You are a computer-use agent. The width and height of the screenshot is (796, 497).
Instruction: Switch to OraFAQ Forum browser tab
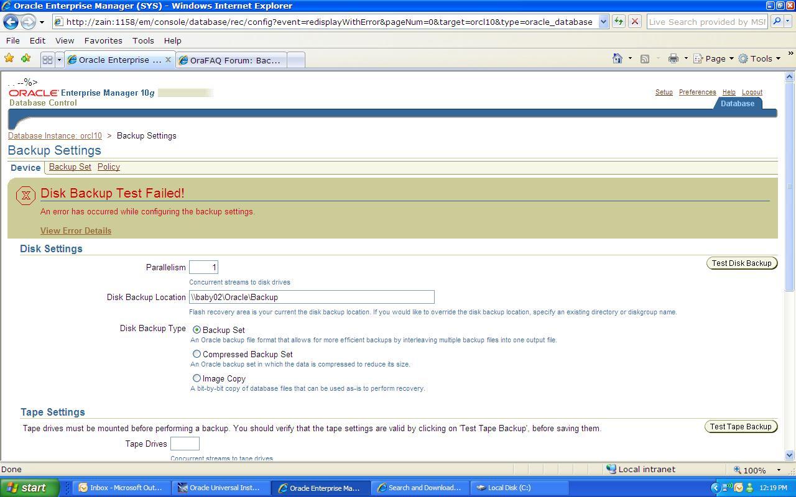click(231, 60)
